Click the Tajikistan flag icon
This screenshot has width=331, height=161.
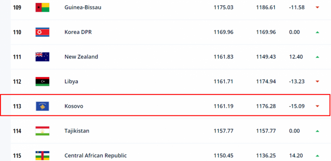(42, 131)
